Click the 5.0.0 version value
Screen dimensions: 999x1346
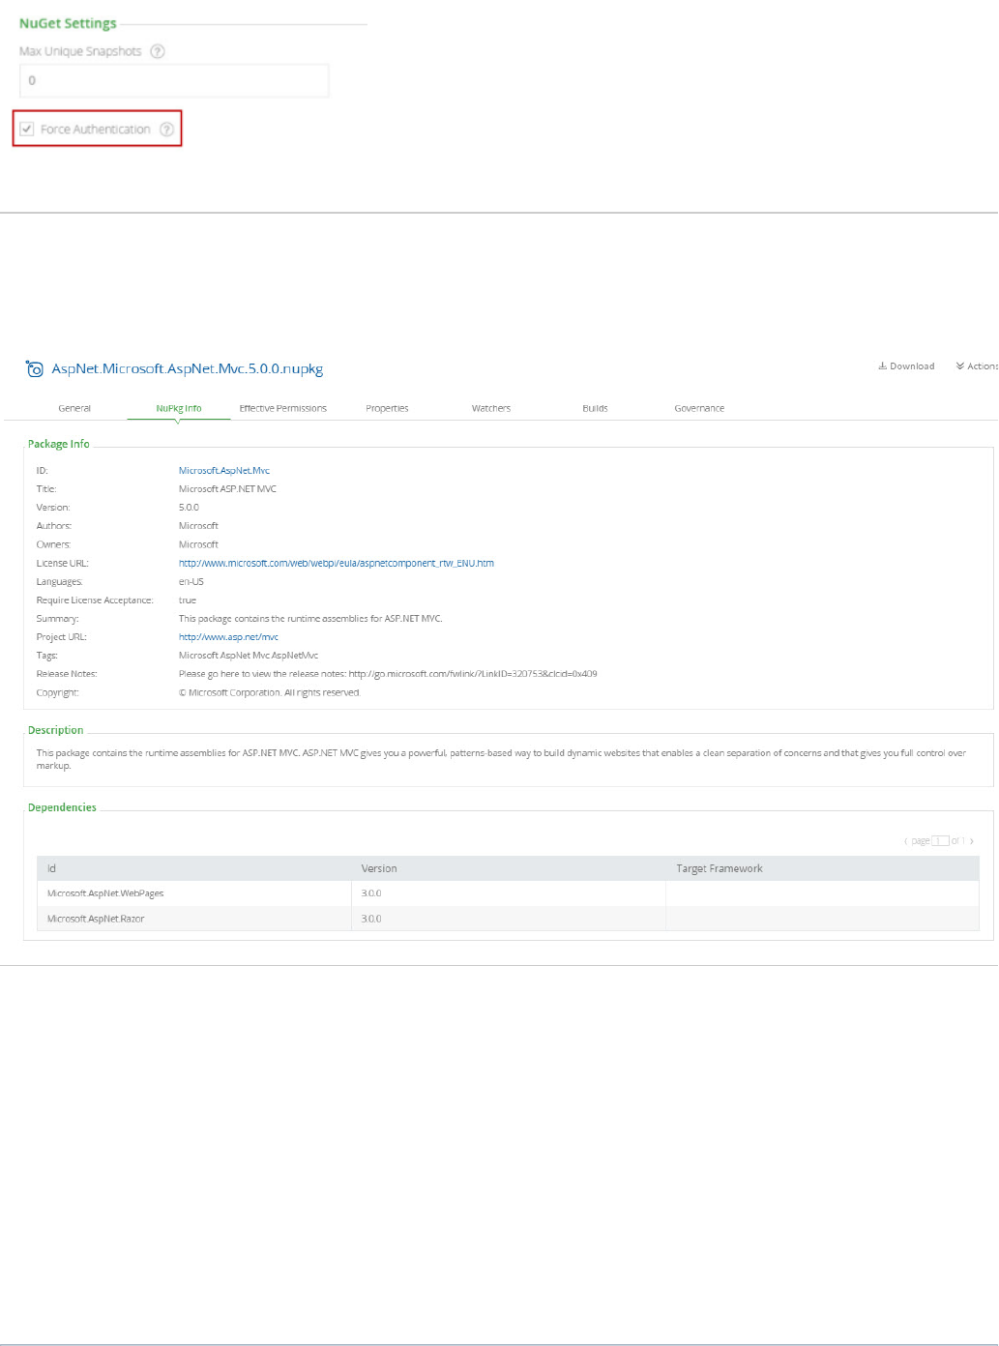pos(189,508)
